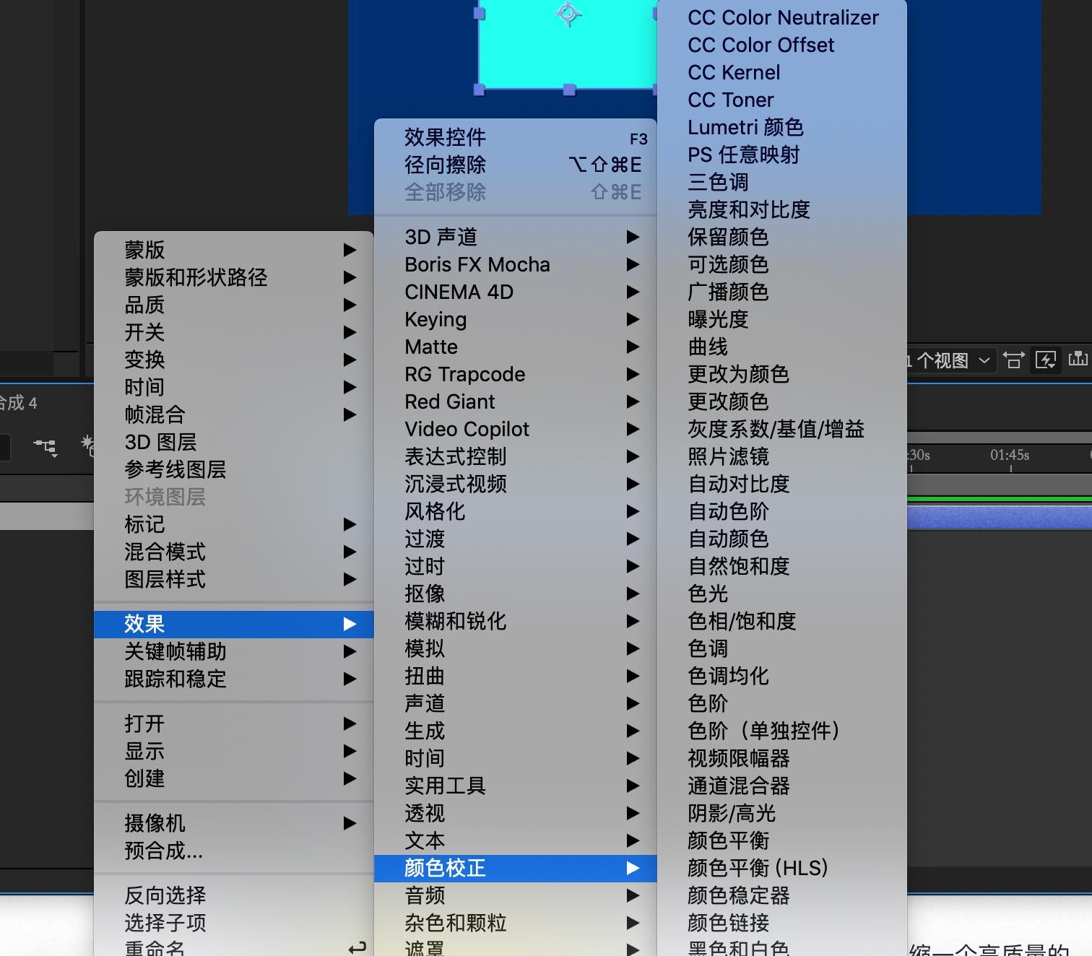Image resolution: width=1092 pixels, height=956 pixels.
Task: Open 效果控件 from the effects menu
Action: tap(443, 137)
